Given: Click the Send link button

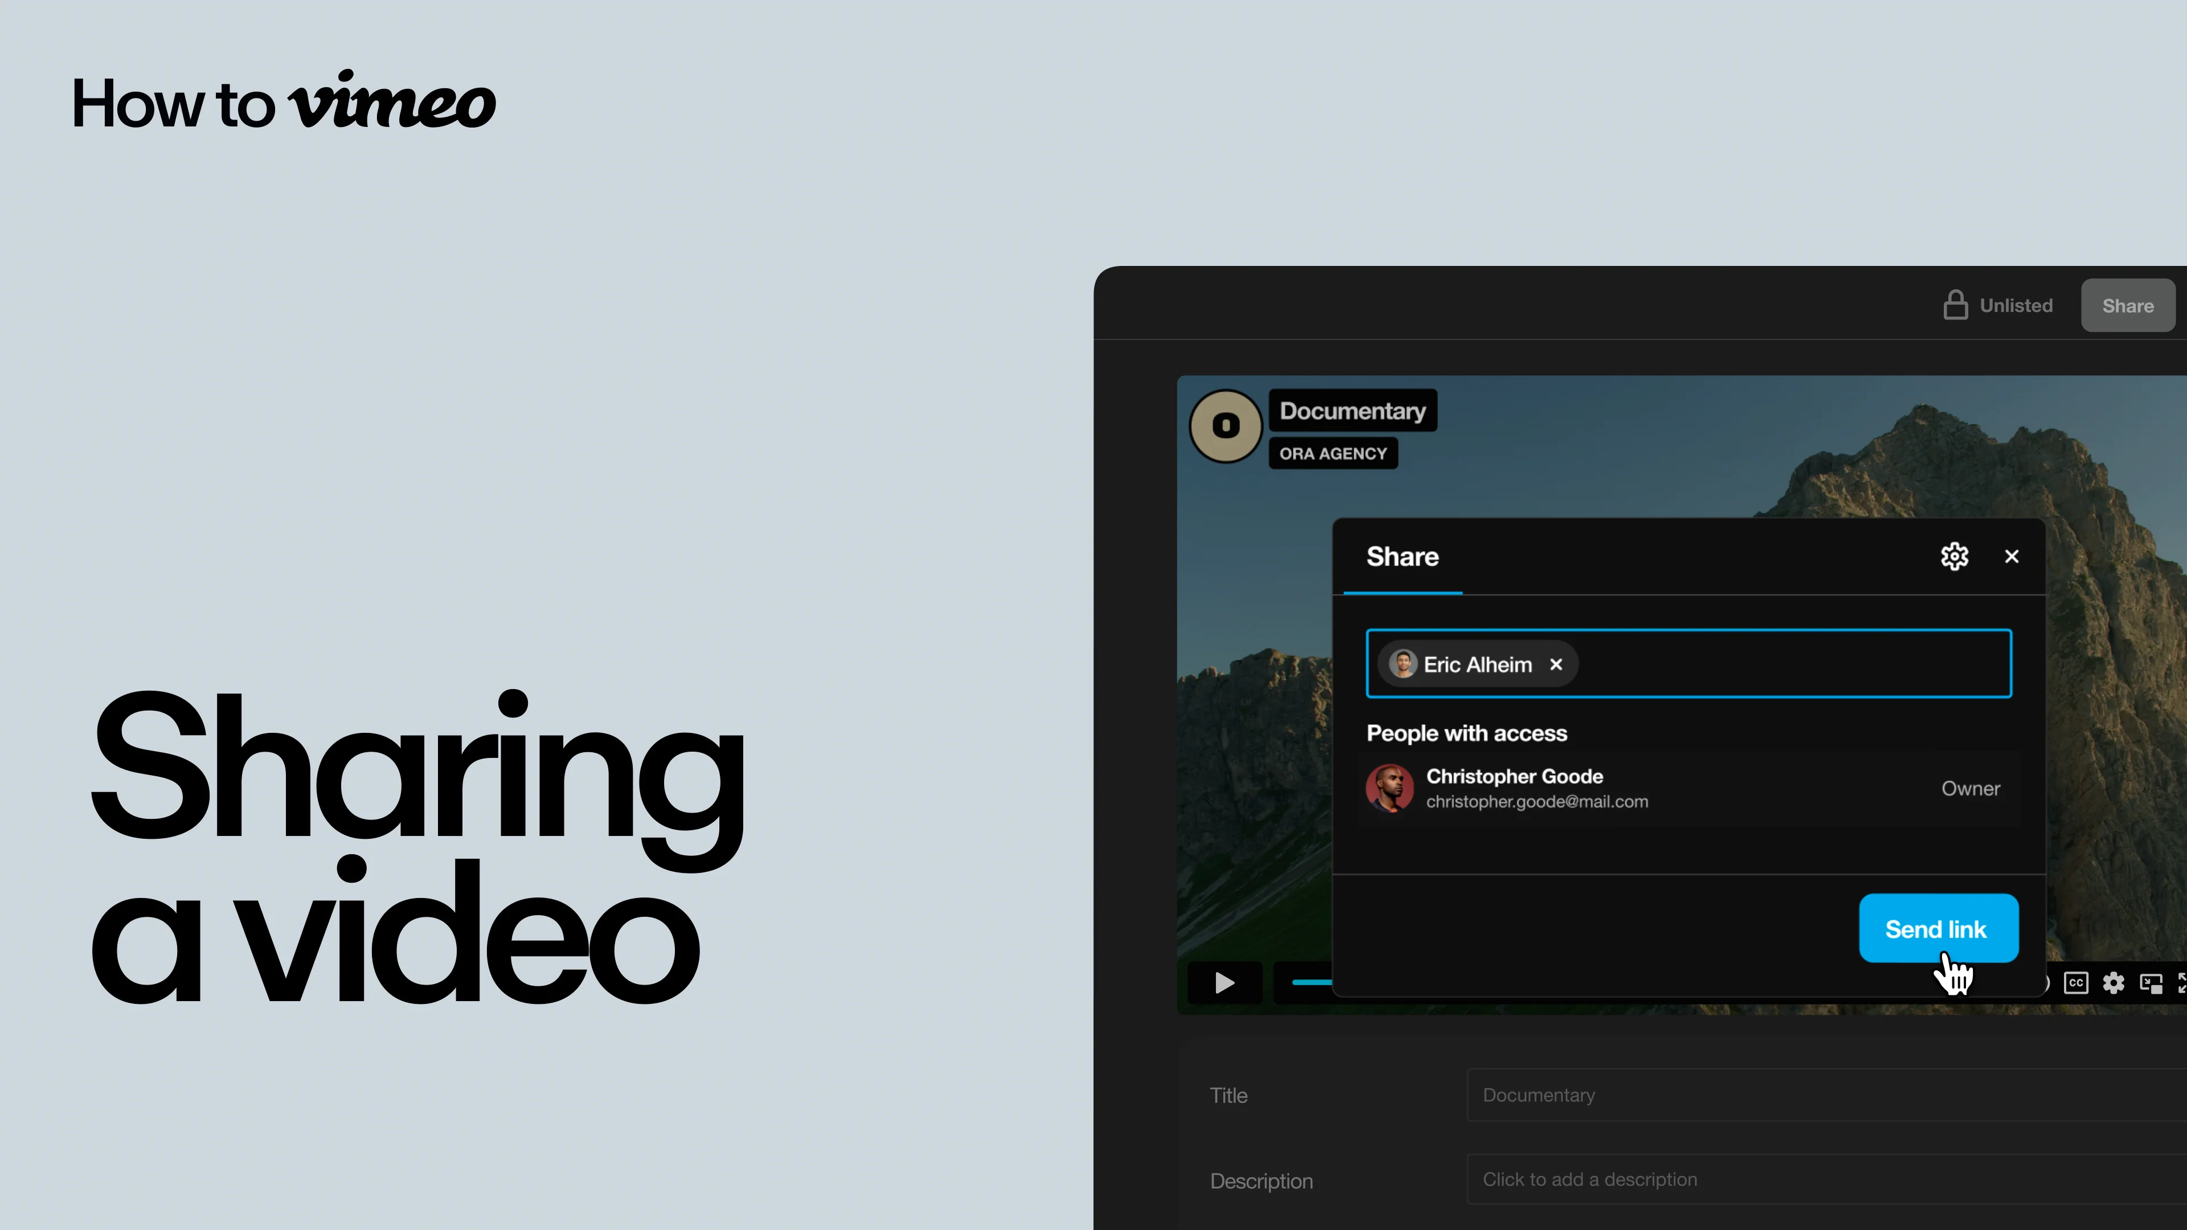Looking at the screenshot, I should (1938, 928).
